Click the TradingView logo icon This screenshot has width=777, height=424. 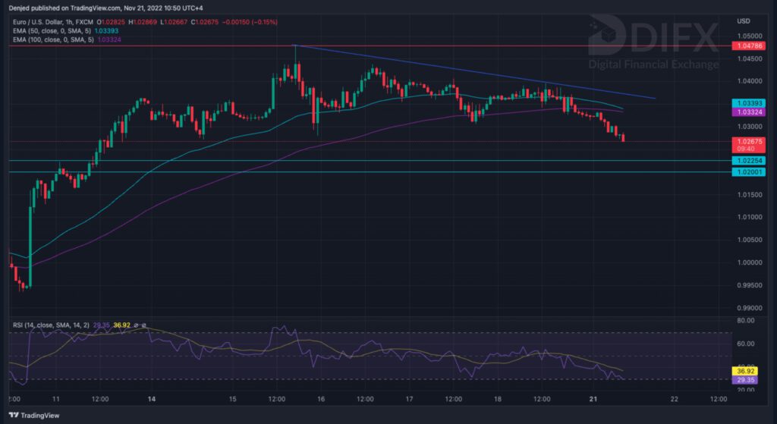[13, 415]
